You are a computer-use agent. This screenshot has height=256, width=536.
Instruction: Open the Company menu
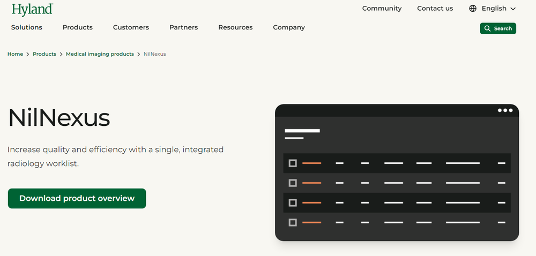click(x=289, y=27)
